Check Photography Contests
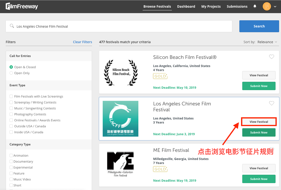This screenshot has width=281, height=190. (11, 114)
